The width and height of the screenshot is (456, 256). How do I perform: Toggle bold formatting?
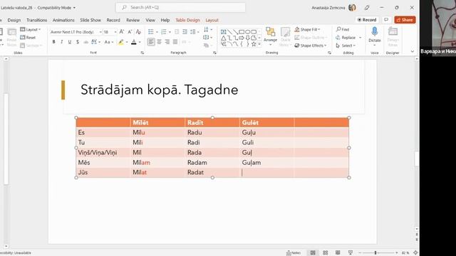coord(54,42)
